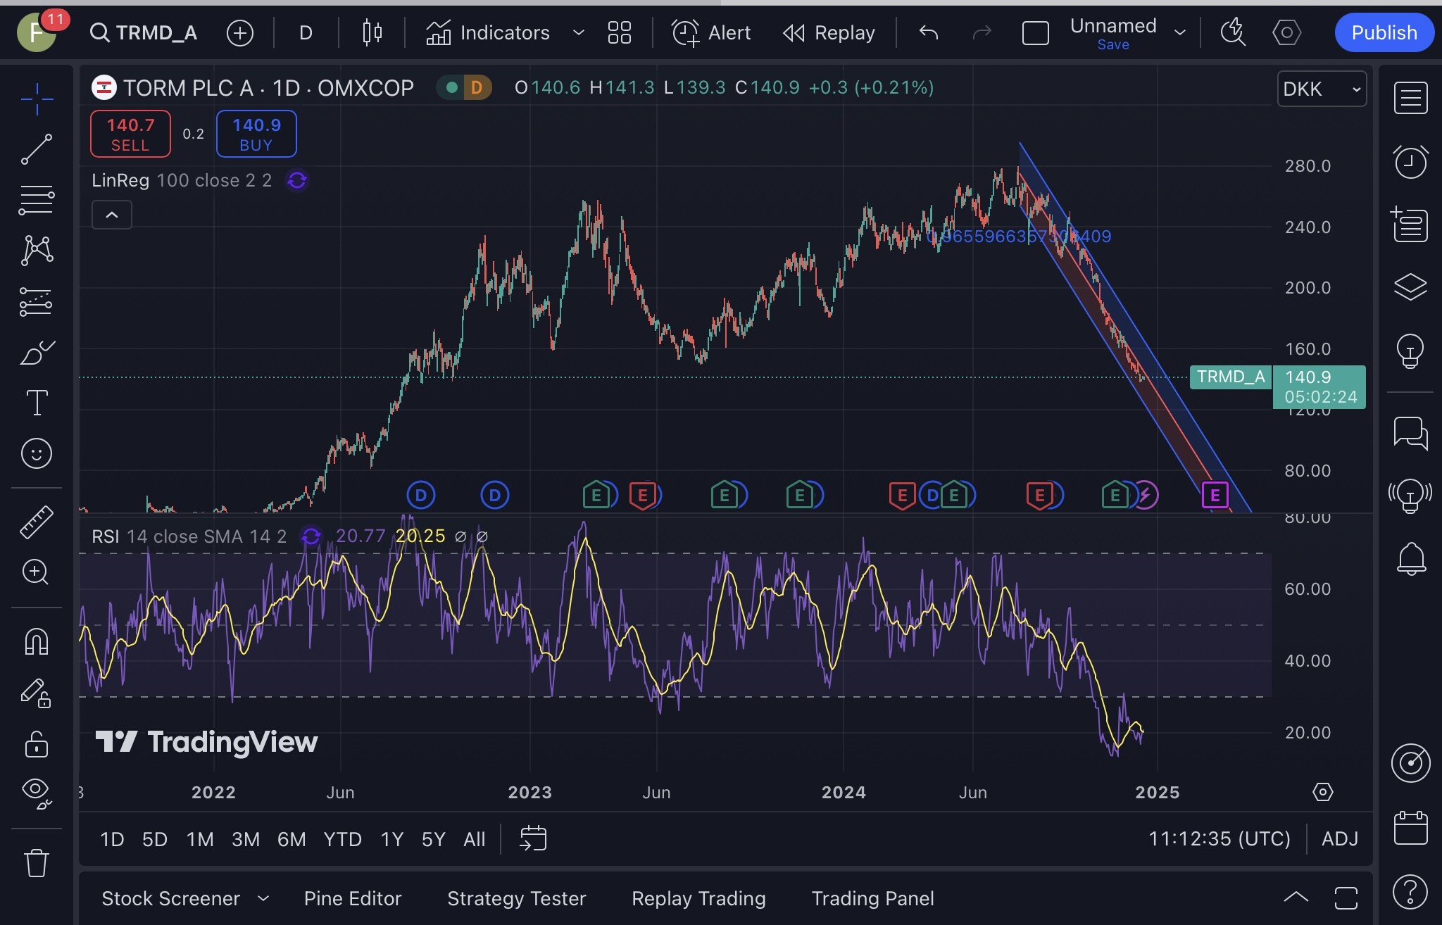Toggle hide all drawings eye icon

point(37,793)
